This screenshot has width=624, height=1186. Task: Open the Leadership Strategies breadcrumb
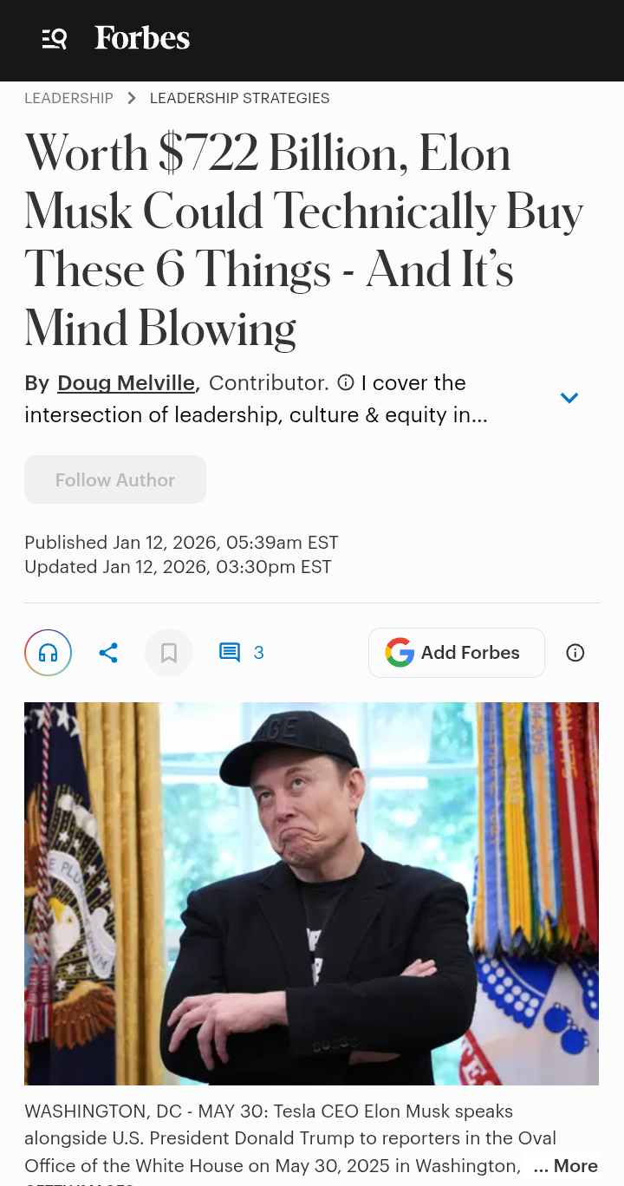(239, 99)
